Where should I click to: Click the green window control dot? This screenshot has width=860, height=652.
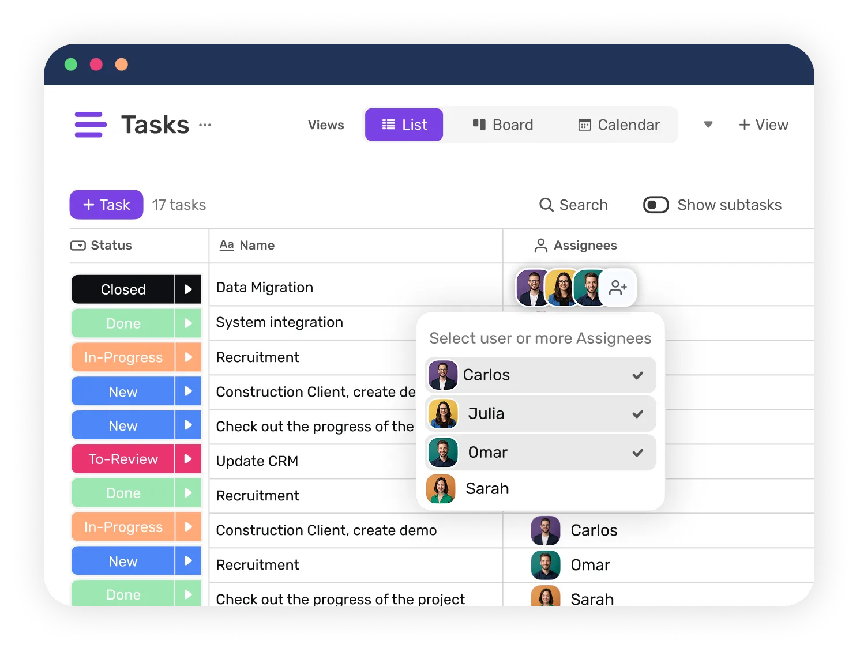(71, 64)
